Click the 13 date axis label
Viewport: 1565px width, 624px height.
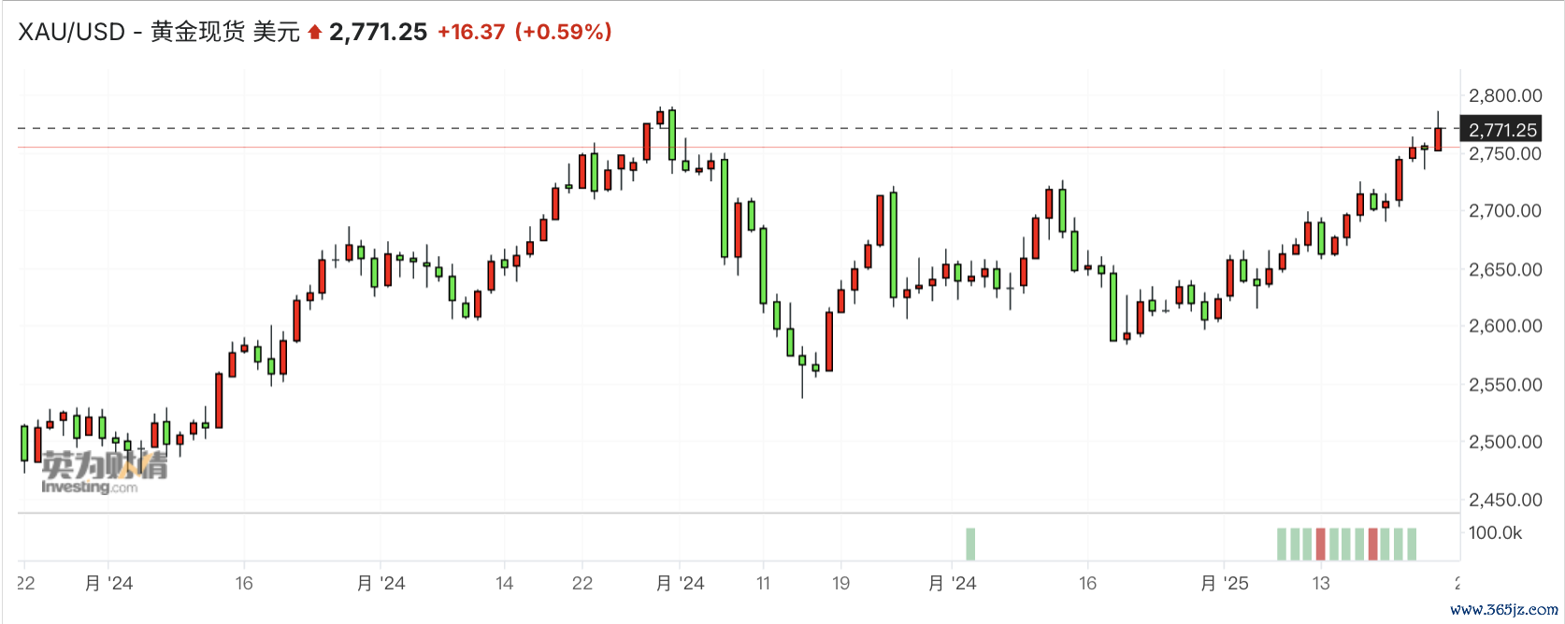pos(1321,583)
